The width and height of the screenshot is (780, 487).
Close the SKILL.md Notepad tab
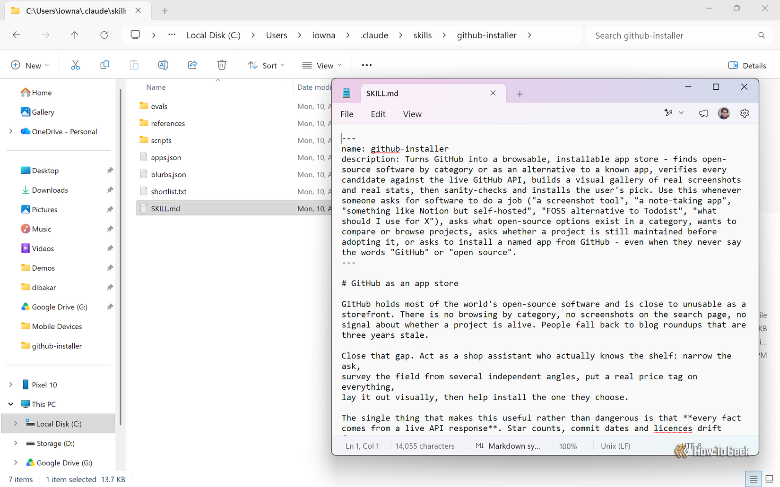pos(493,93)
